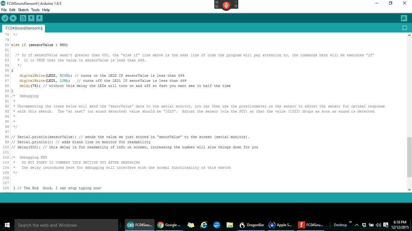Open File Explorer from the taskbar
Screen dimensions: 412x231
tap(230, 225)
